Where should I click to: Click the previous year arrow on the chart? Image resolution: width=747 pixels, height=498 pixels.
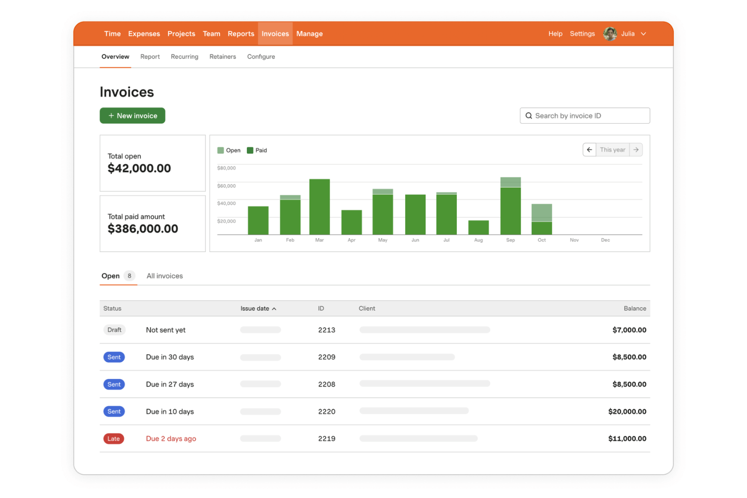pyautogui.click(x=589, y=149)
